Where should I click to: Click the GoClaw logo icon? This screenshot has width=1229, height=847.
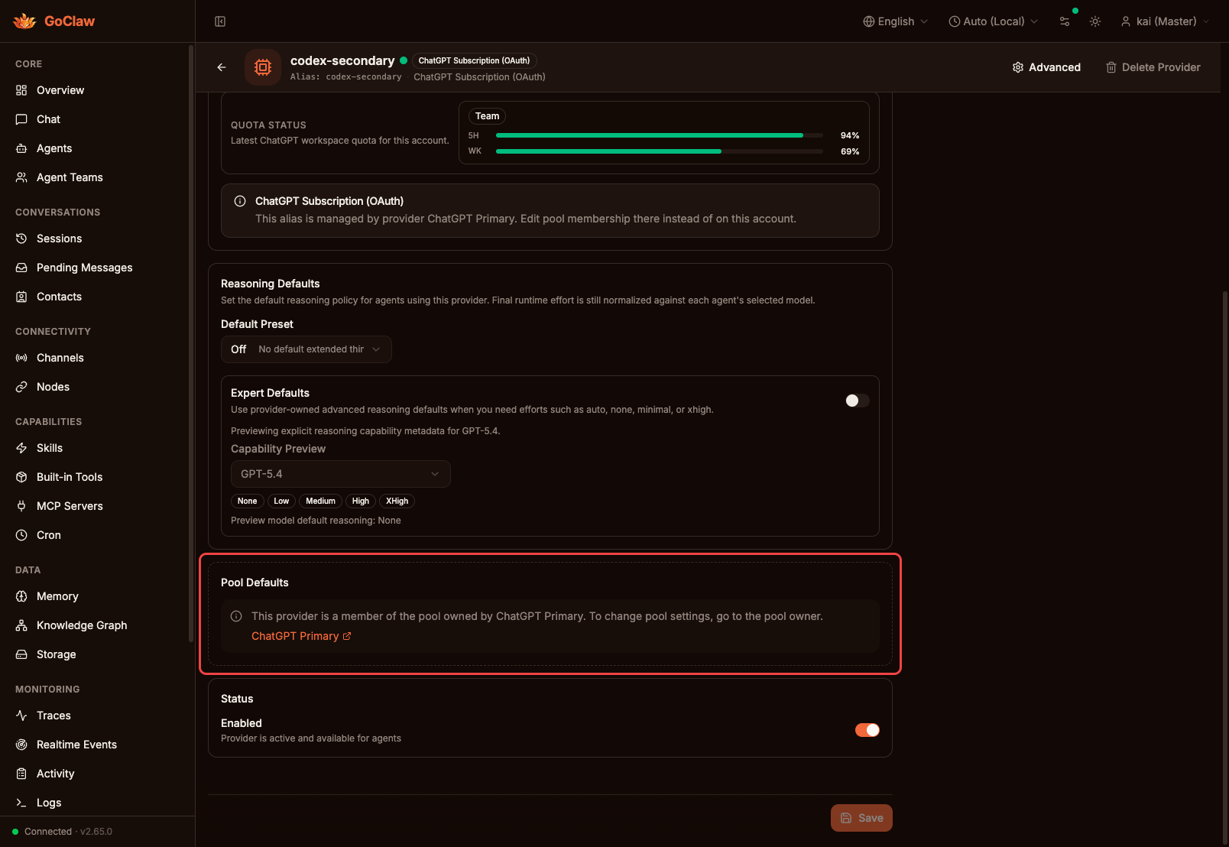[24, 21]
